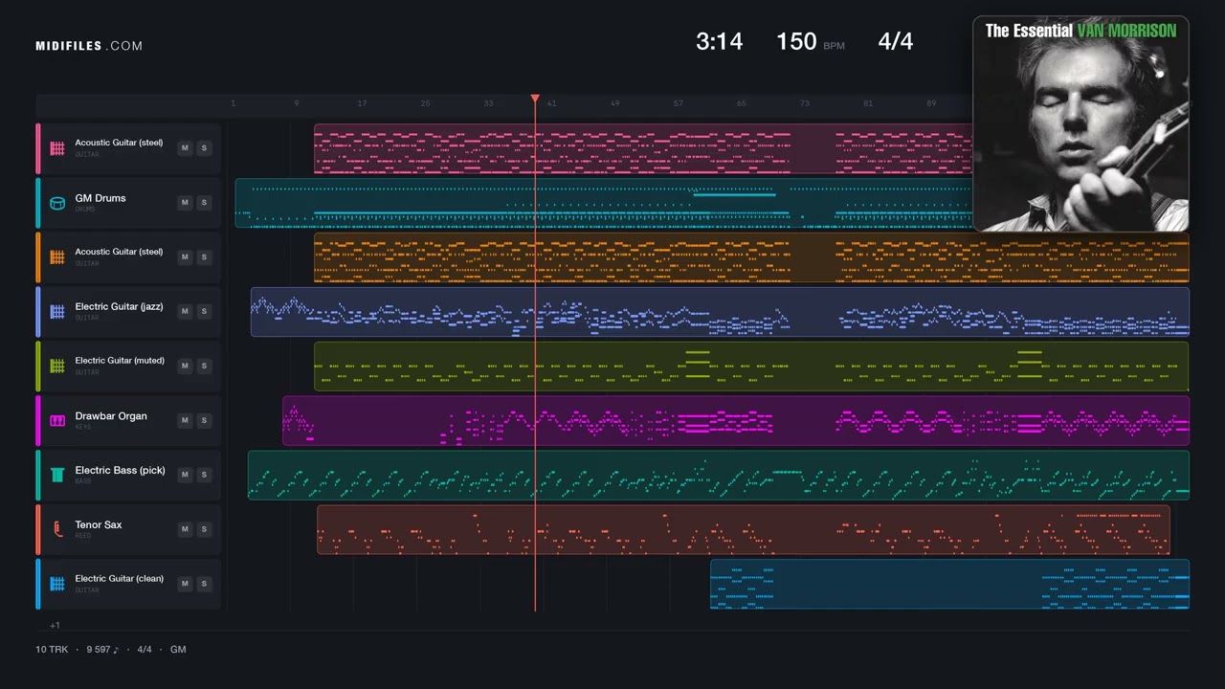Mute the Electric Bass (pick) track
The height and width of the screenshot is (689, 1225).
[x=185, y=475]
